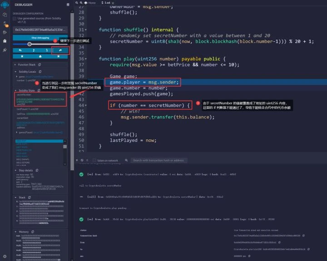Switch to the Home tab

(x=90, y=3)
